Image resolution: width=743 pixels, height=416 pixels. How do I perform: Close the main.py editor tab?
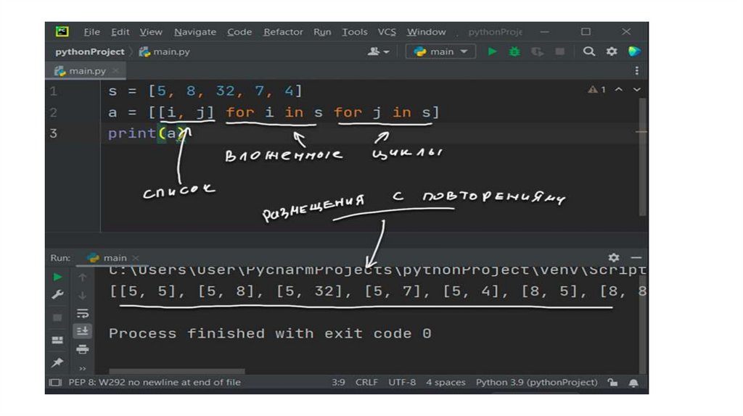(x=115, y=71)
